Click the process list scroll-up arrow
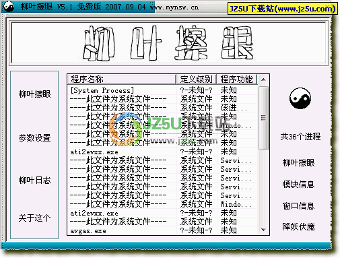Viewport: 340px width, 258px height. [263, 79]
